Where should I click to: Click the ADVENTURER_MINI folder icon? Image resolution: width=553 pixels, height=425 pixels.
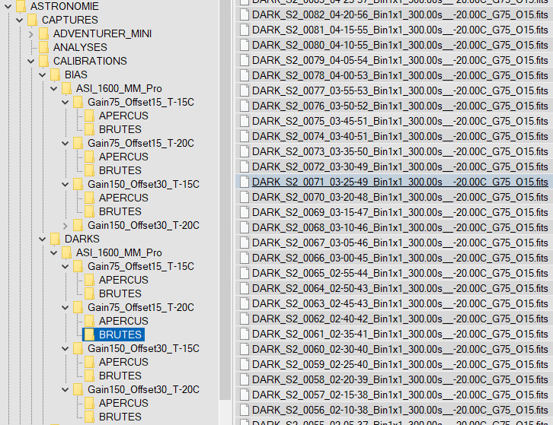coord(43,33)
